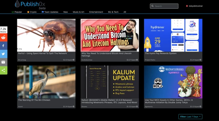
Task: Open 'Particl – Using Spent Kernel' article title
Action: [x=43, y=53]
